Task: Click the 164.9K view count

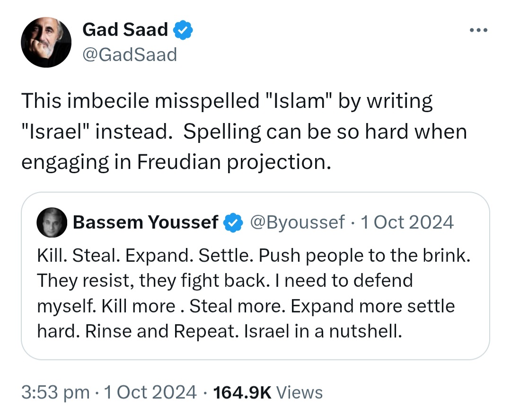Action: pyautogui.click(x=242, y=392)
